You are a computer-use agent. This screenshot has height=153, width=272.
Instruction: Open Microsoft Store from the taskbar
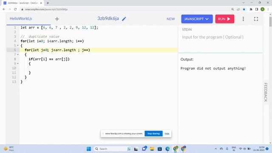click(160, 149)
